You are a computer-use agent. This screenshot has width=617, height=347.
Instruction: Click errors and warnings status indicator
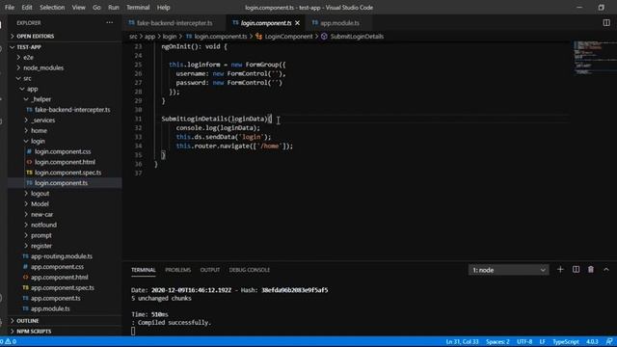point(9,341)
